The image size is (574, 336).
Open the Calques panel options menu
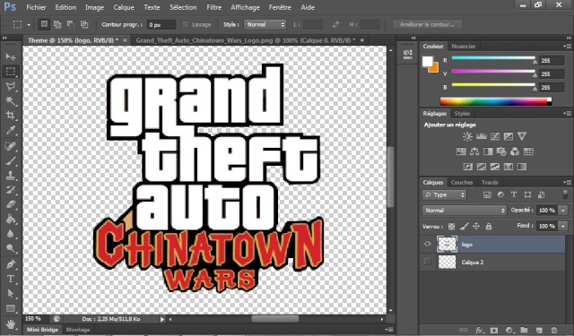(568, 182)
